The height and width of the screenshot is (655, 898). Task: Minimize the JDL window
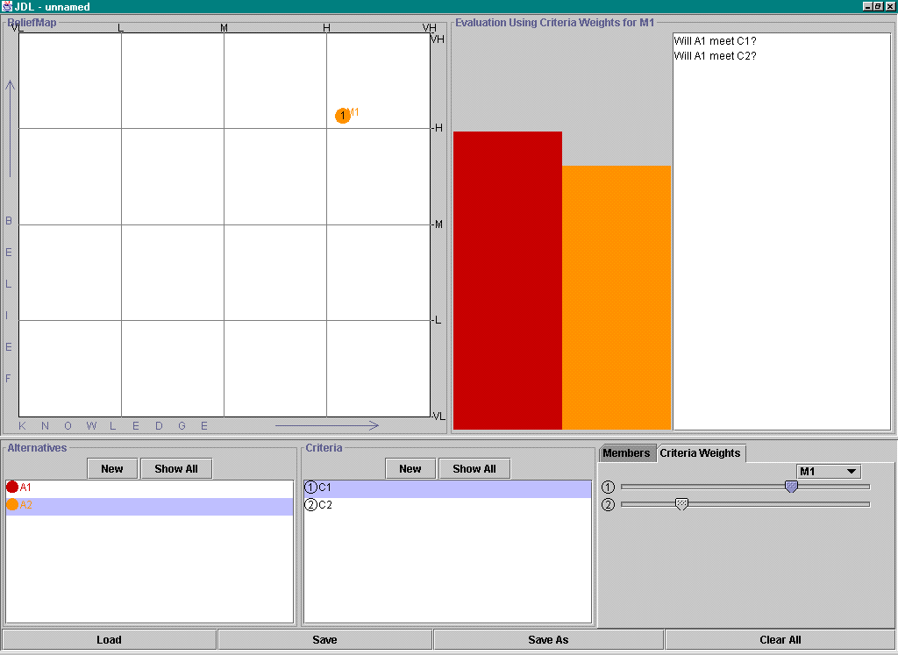coord(867,6)
